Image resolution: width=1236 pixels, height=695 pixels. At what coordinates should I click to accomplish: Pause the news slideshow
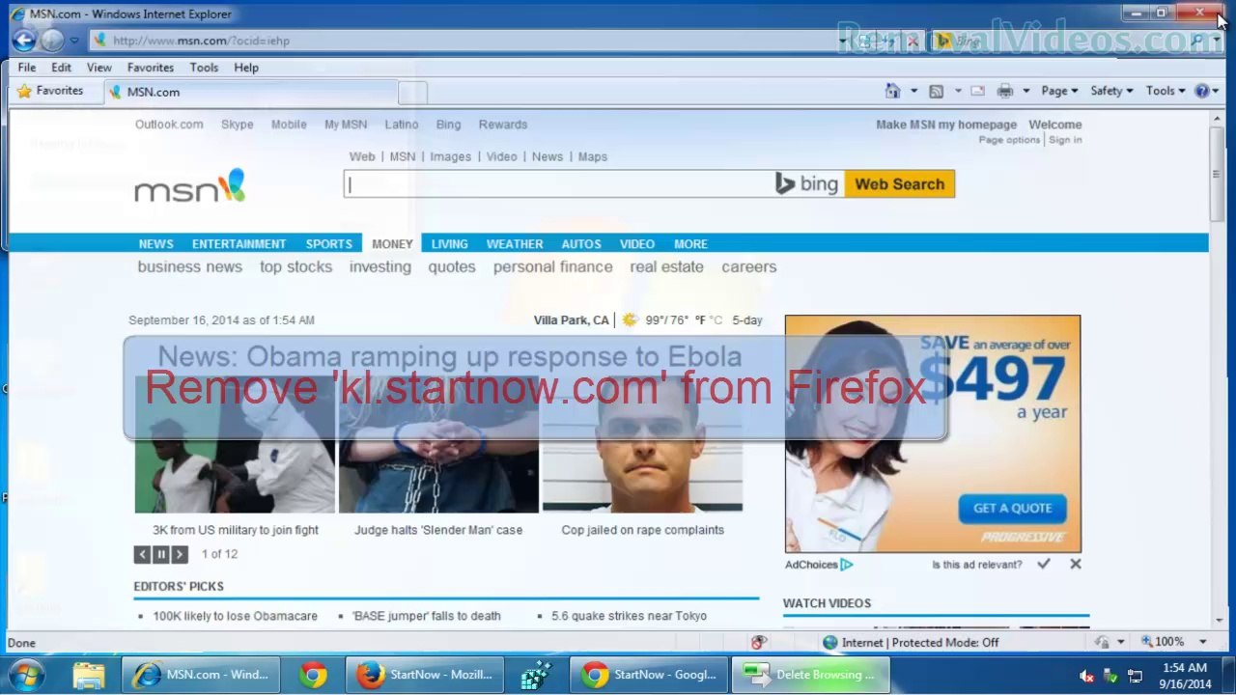click(160, 554)
